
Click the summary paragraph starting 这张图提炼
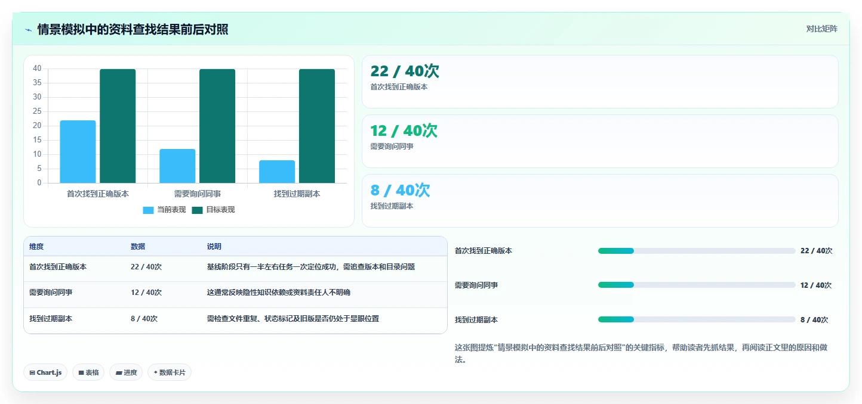[x=641, y=353]
